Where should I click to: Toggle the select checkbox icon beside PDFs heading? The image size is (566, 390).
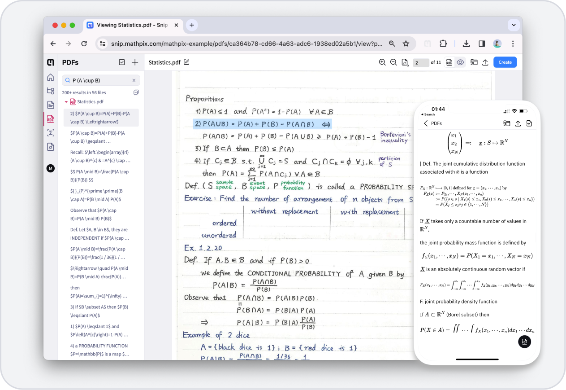[122, 62]
